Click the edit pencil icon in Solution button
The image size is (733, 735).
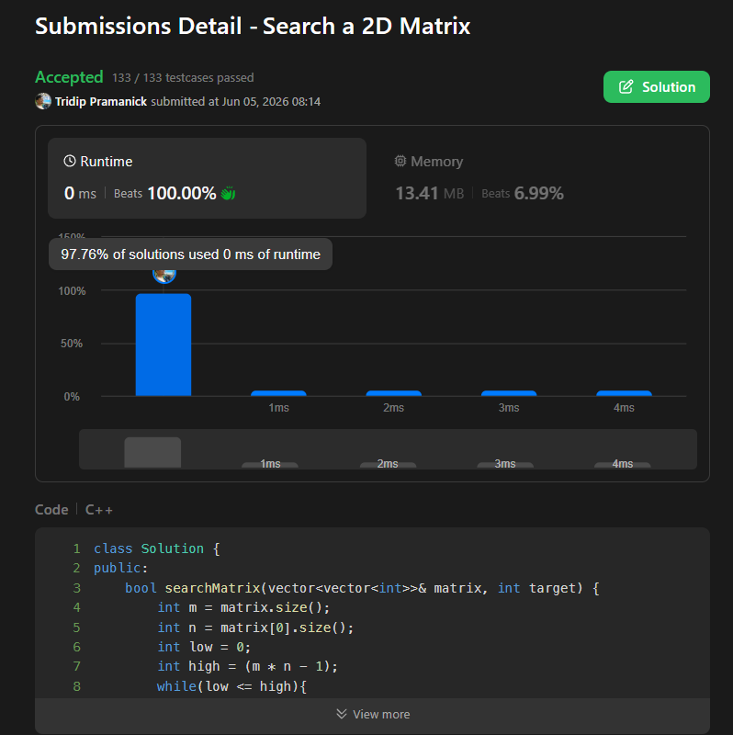click(x=626, y=86)
